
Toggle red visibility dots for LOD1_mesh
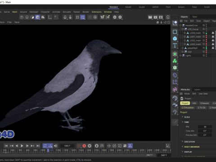click(207, 36)
